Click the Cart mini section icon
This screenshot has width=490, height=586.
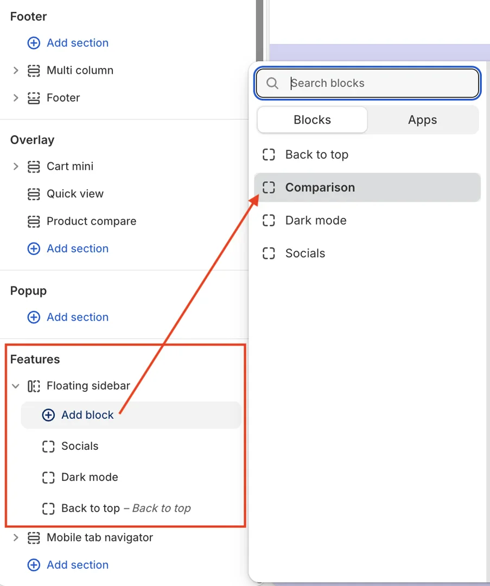34,167
